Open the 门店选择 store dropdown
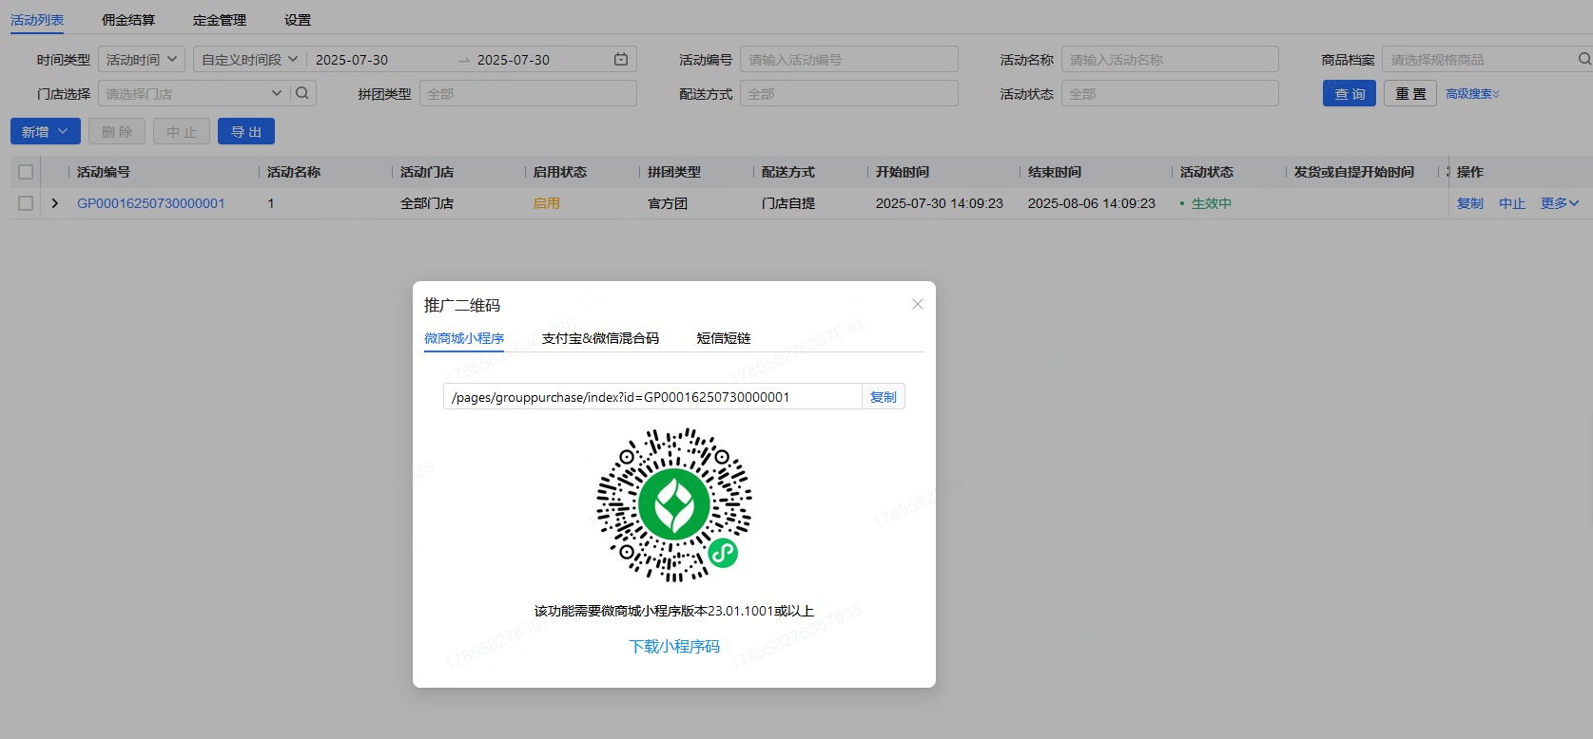The width and height of the screenshot is (1593, 739). (193, 93)
